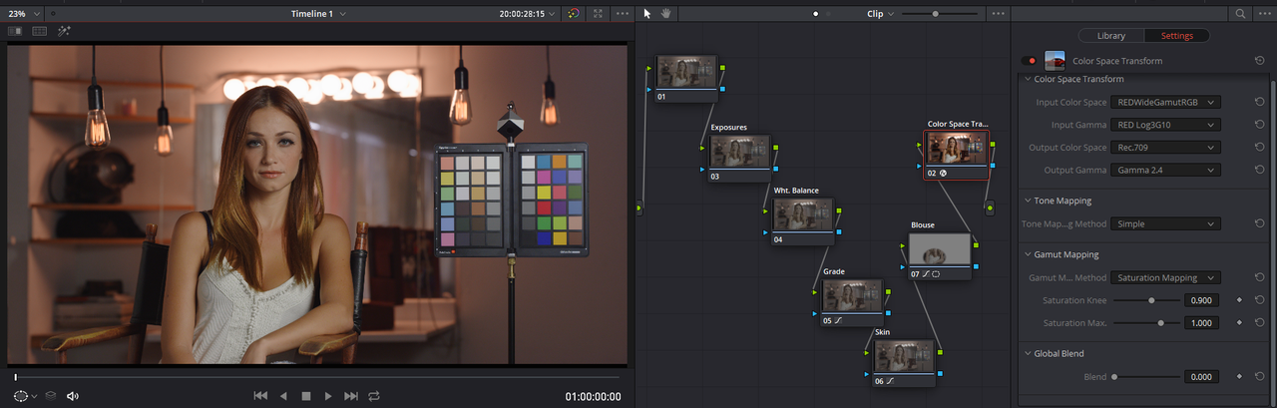
Task: Select the Blouse node 07
Action: [x=940, y=256]
